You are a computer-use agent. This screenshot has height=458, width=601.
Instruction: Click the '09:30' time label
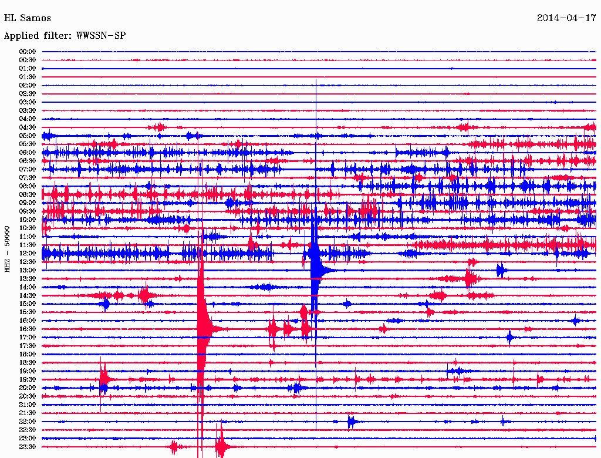tap(28, 211)
